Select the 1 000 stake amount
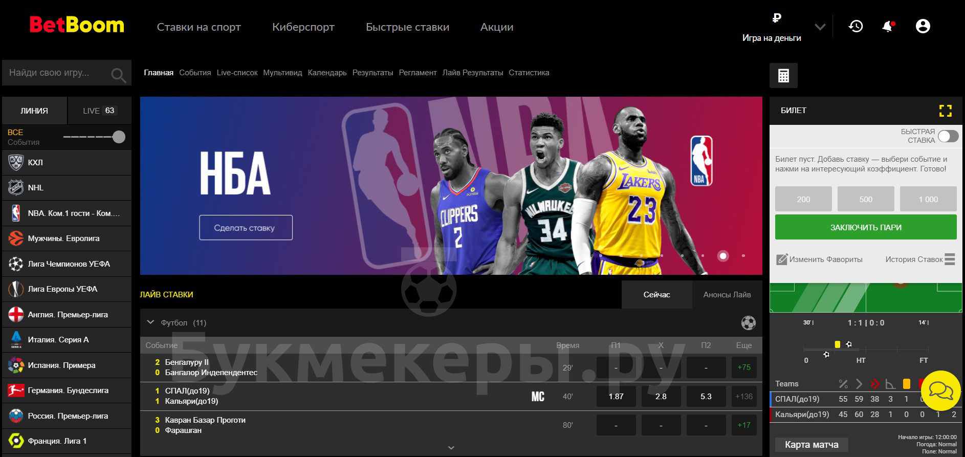The width and height of the screenshot is (965, 457). (x=928, y=199)
